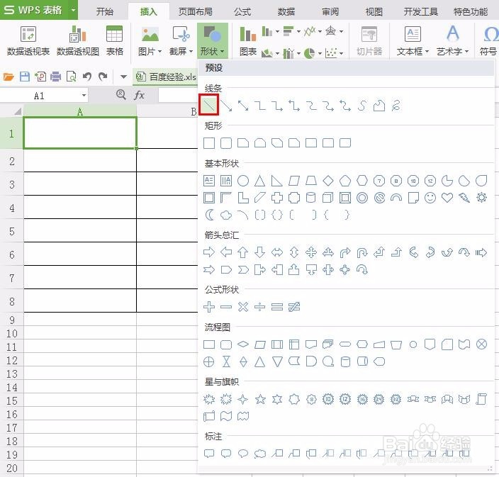Insert the crescent moon shape

point(209,215)
